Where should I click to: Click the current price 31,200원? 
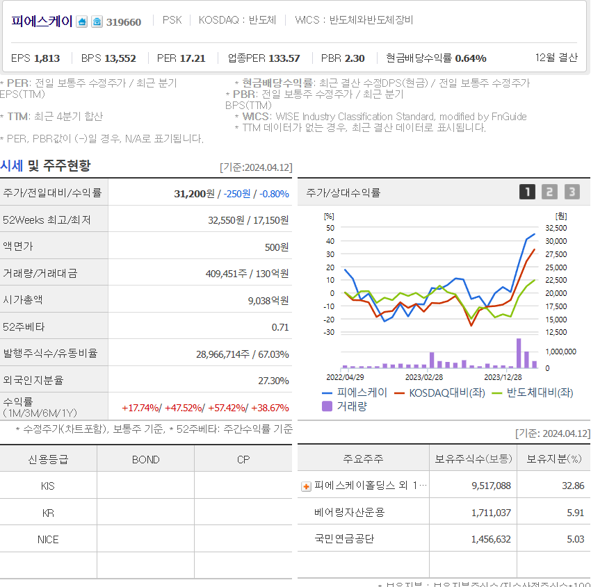(194, 194)
